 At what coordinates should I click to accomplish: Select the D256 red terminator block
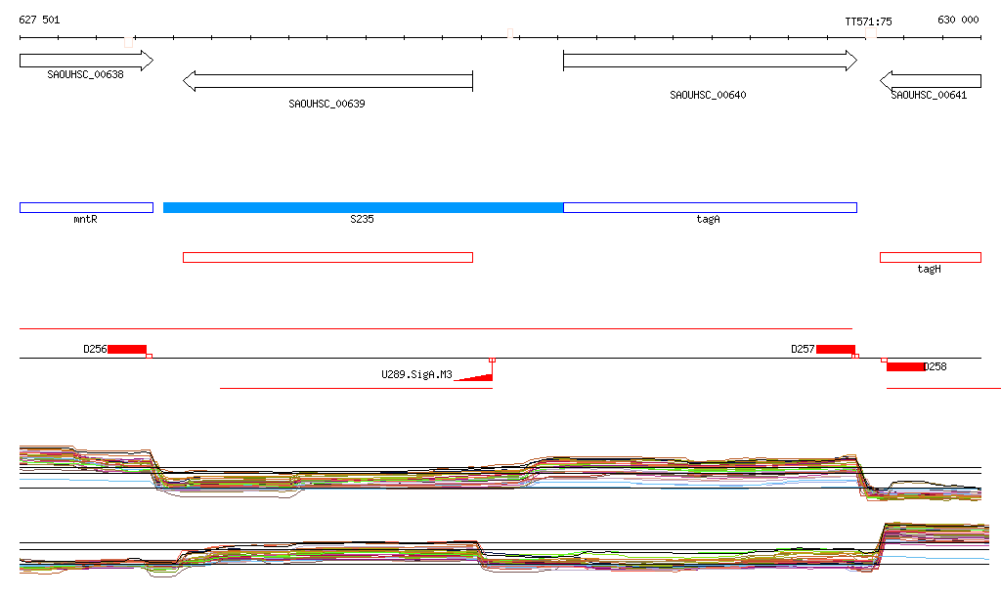click(x=127, y=349)
